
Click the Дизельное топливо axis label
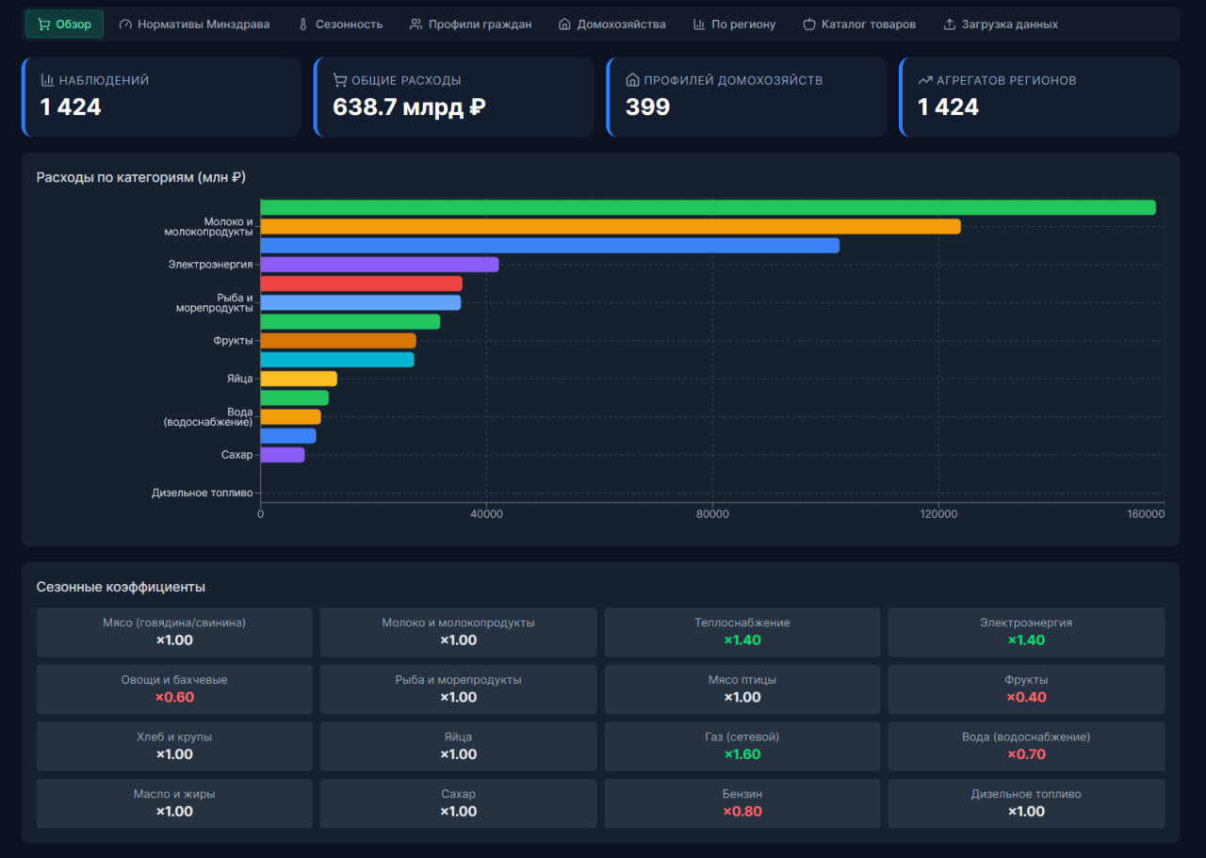coord(203,493)
